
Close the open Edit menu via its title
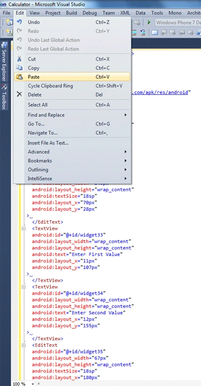coord(20,13)
